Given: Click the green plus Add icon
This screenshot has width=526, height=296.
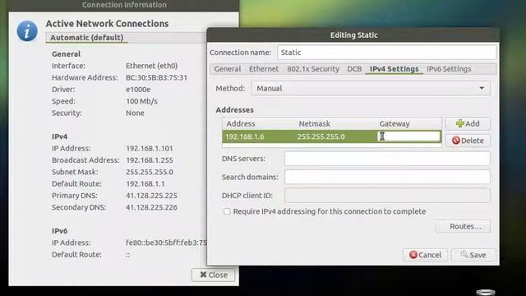Looking at the screenshot, I should click(460, 123).
